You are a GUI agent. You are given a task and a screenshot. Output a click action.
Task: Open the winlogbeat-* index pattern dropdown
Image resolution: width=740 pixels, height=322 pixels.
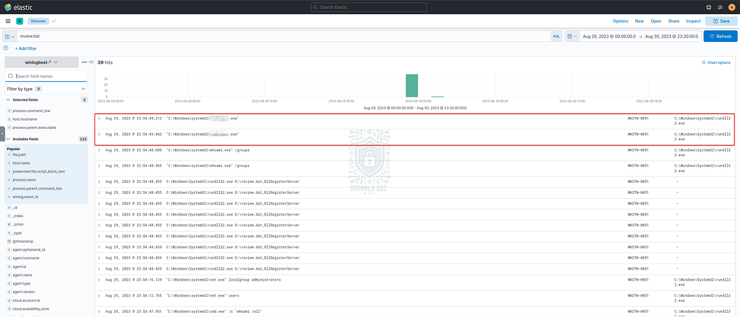tap(41, 62)
